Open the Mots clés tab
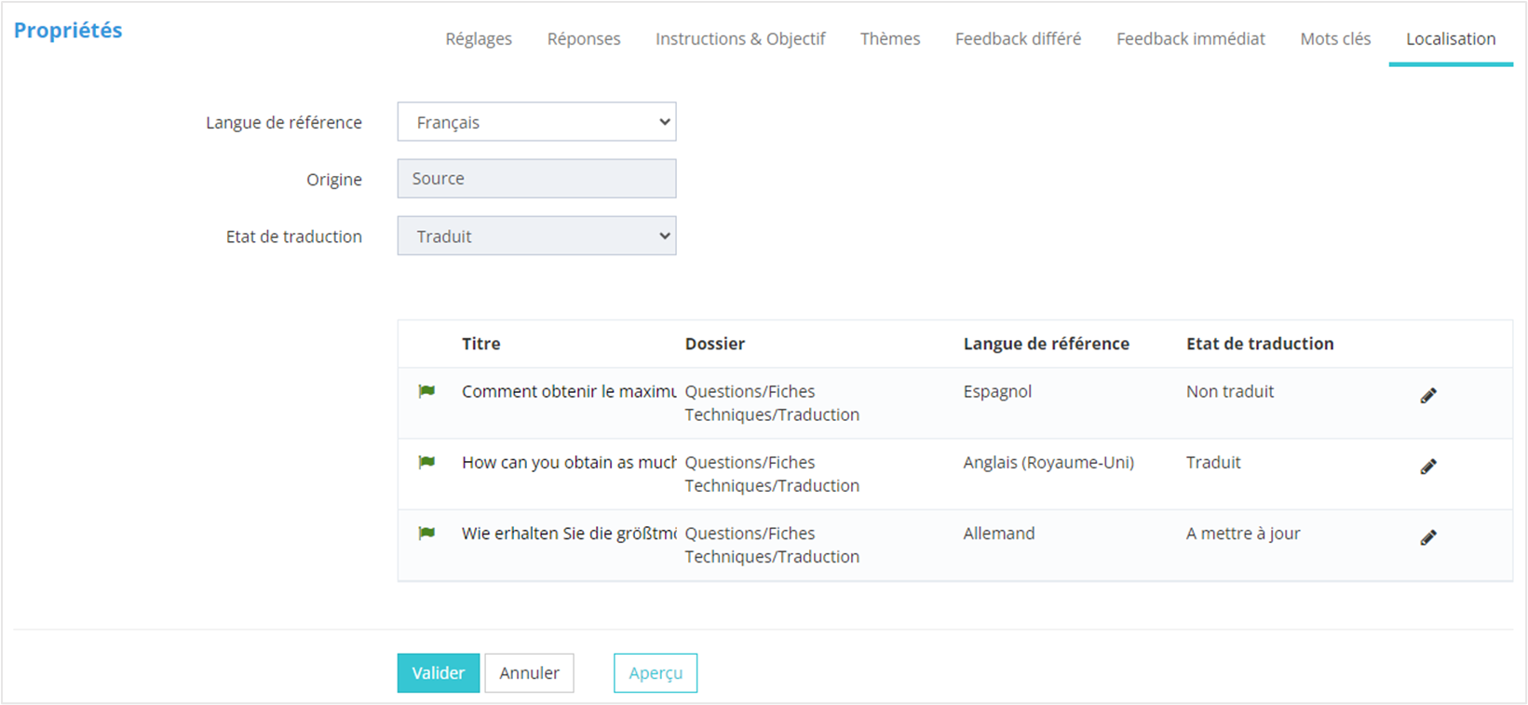The image size is (1528, 705). [x=1335, y=39]
